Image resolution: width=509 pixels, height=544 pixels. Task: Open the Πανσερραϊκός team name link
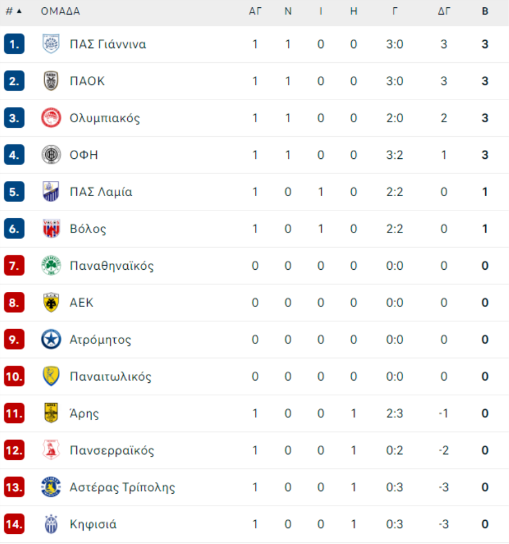[112, 450]
